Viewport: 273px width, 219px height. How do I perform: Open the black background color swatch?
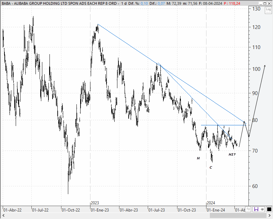[269, 209]
